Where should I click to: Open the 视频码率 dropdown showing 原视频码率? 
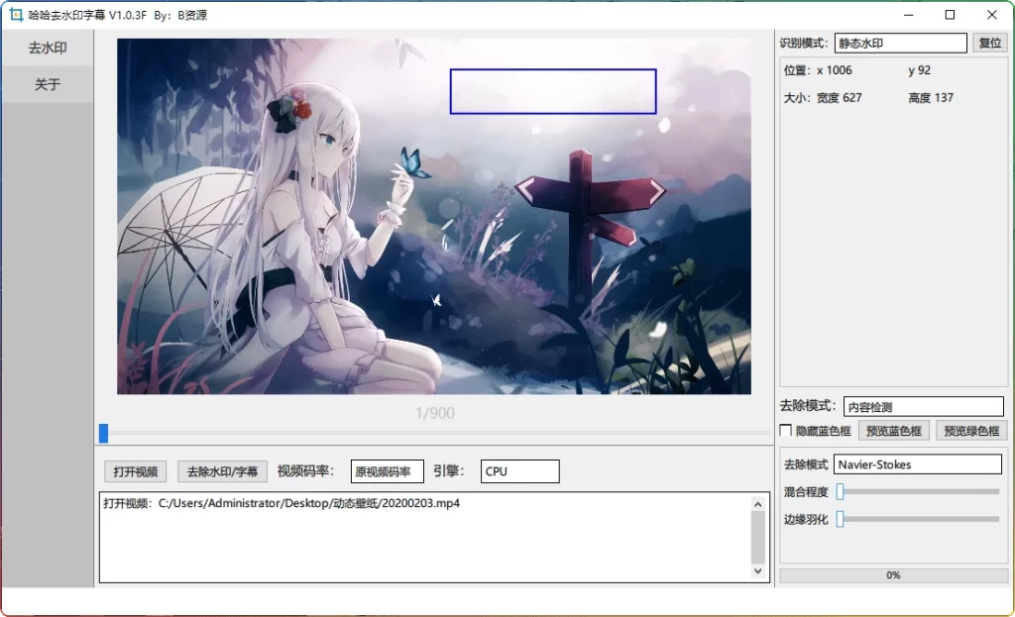[x=388, y=471]
